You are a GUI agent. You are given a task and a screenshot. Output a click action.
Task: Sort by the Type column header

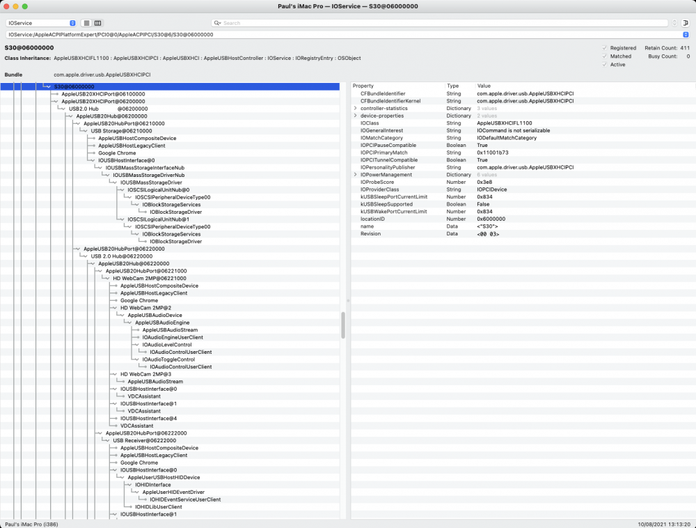[x=459, y=86]
